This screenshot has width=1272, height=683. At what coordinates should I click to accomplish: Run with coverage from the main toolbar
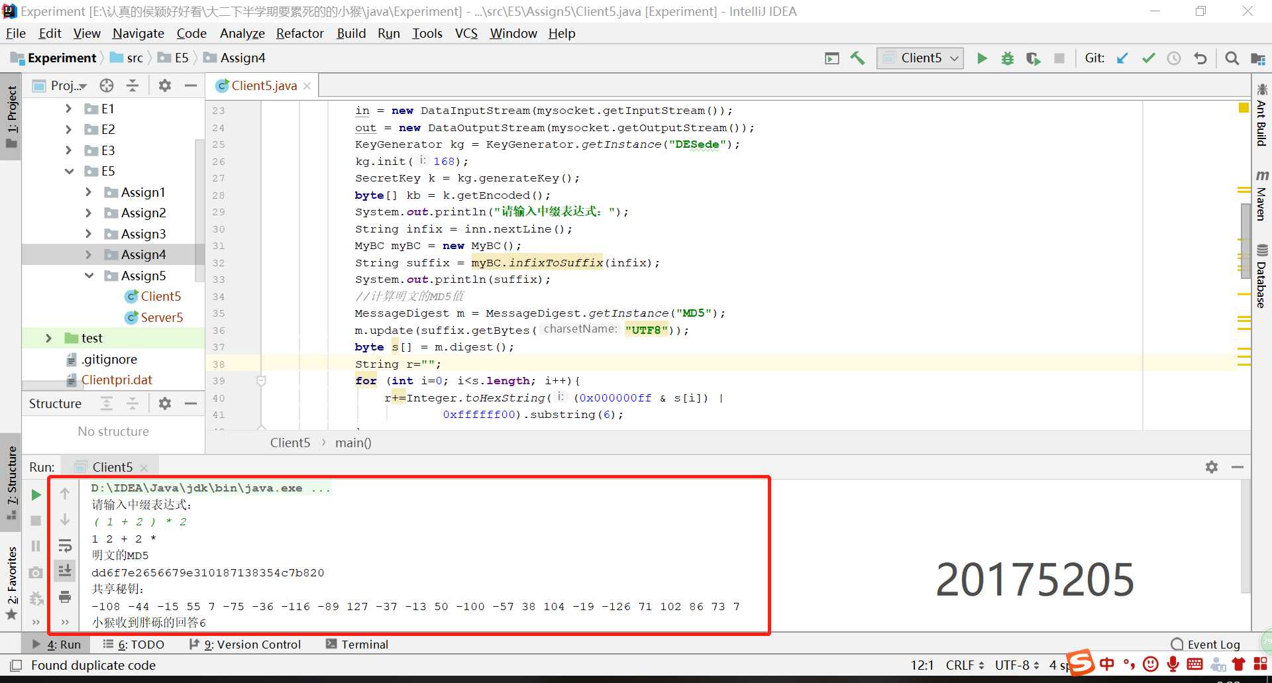(x=1033, y=58)
